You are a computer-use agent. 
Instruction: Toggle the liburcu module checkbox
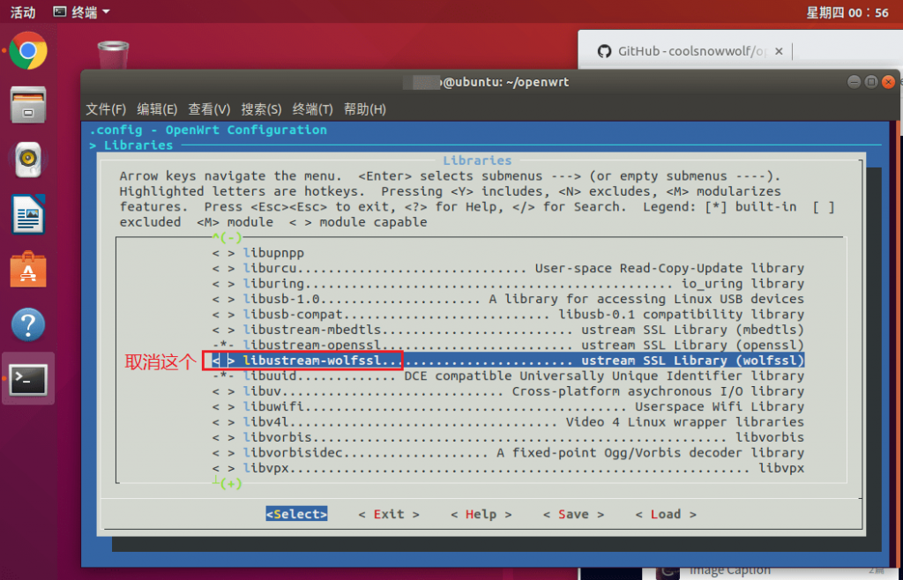coord(223,268)
